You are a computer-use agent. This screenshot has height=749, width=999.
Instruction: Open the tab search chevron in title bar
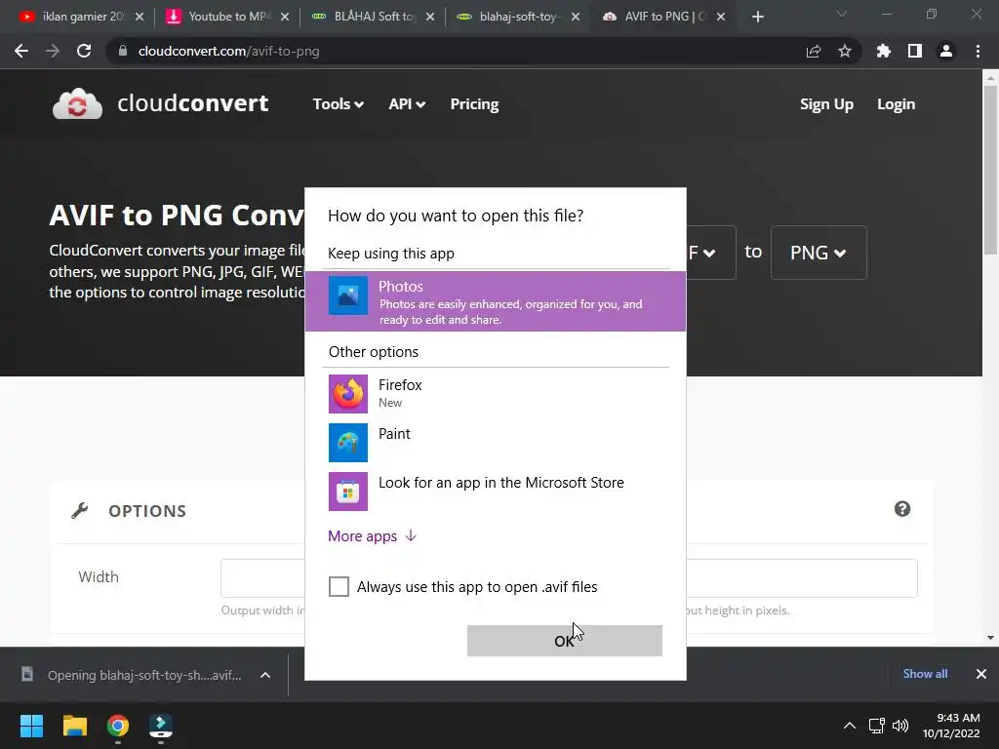click(842, 14)
